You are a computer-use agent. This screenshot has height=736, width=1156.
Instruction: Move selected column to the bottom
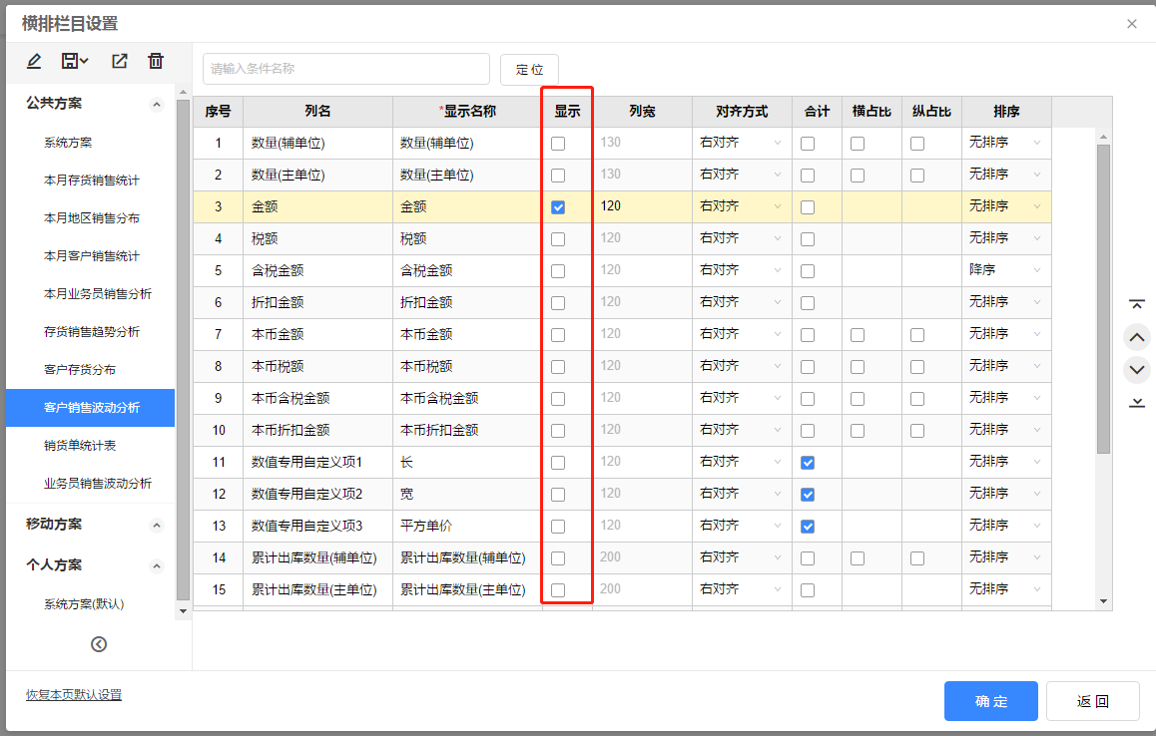point(1137,402)
